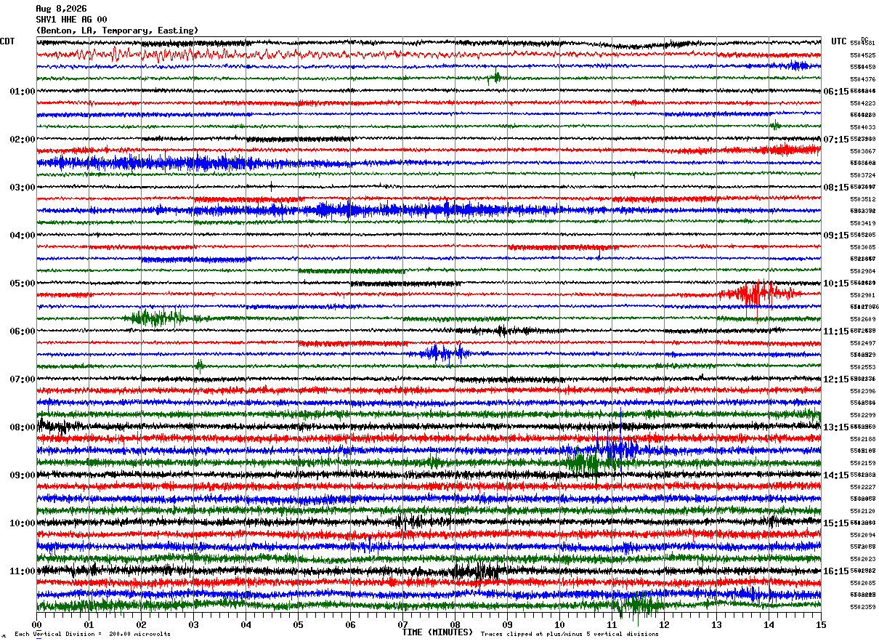Select the 06:00 CDT time label
The height and width of the screenshot is (644, 879).
23,331
